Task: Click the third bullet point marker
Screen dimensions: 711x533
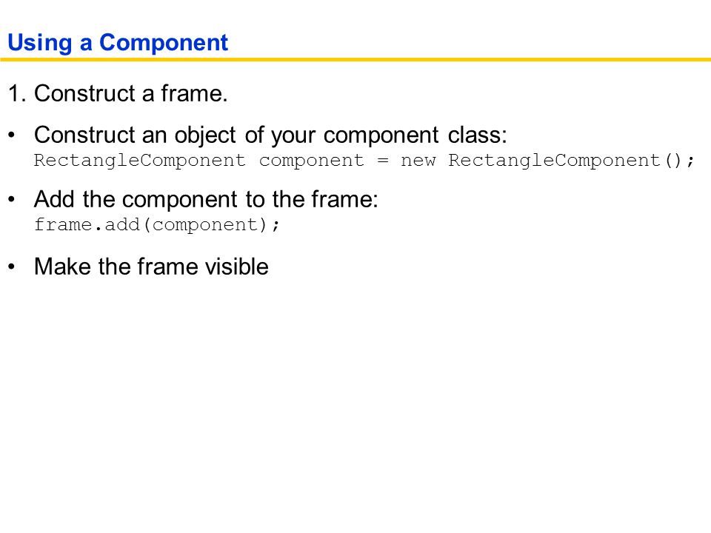Action: tap(12, 266)
